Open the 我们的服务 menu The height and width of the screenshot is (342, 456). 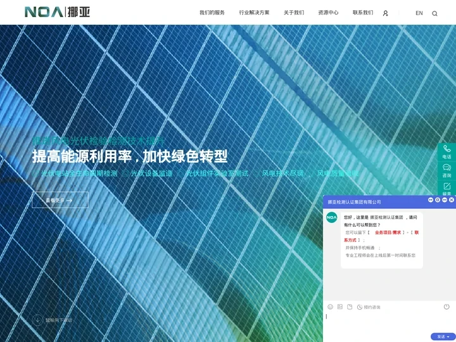212,13
